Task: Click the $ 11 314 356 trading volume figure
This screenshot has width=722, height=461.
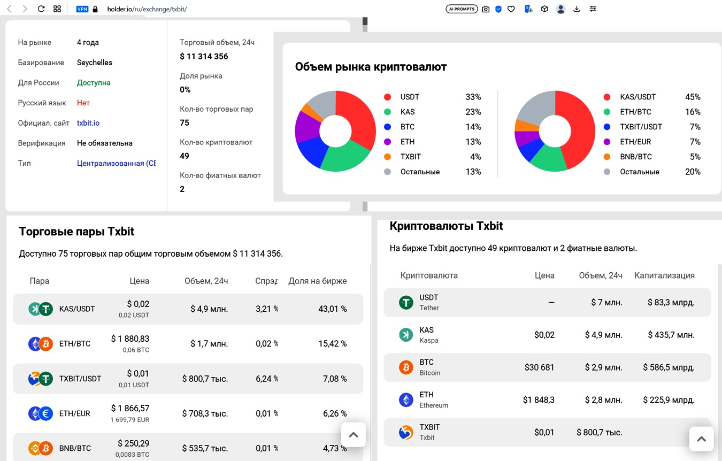Action: 204,56
